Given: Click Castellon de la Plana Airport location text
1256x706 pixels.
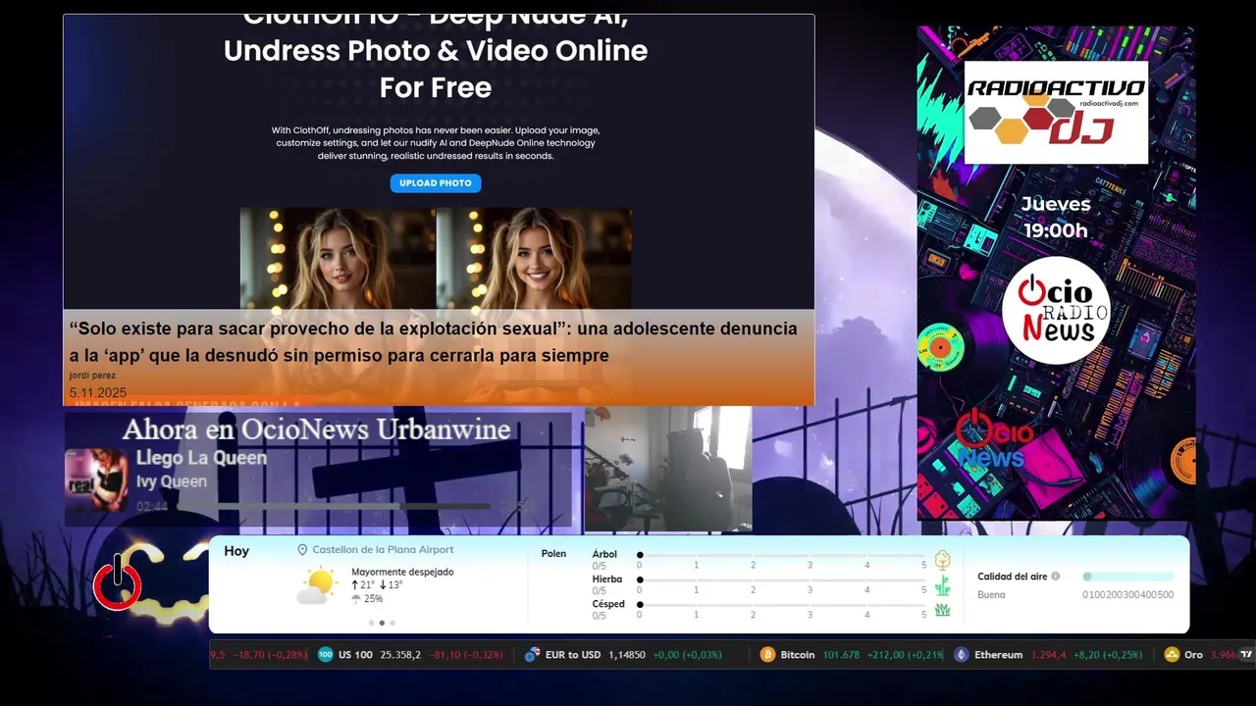Looking at the screenshot, I should (383, 550).
